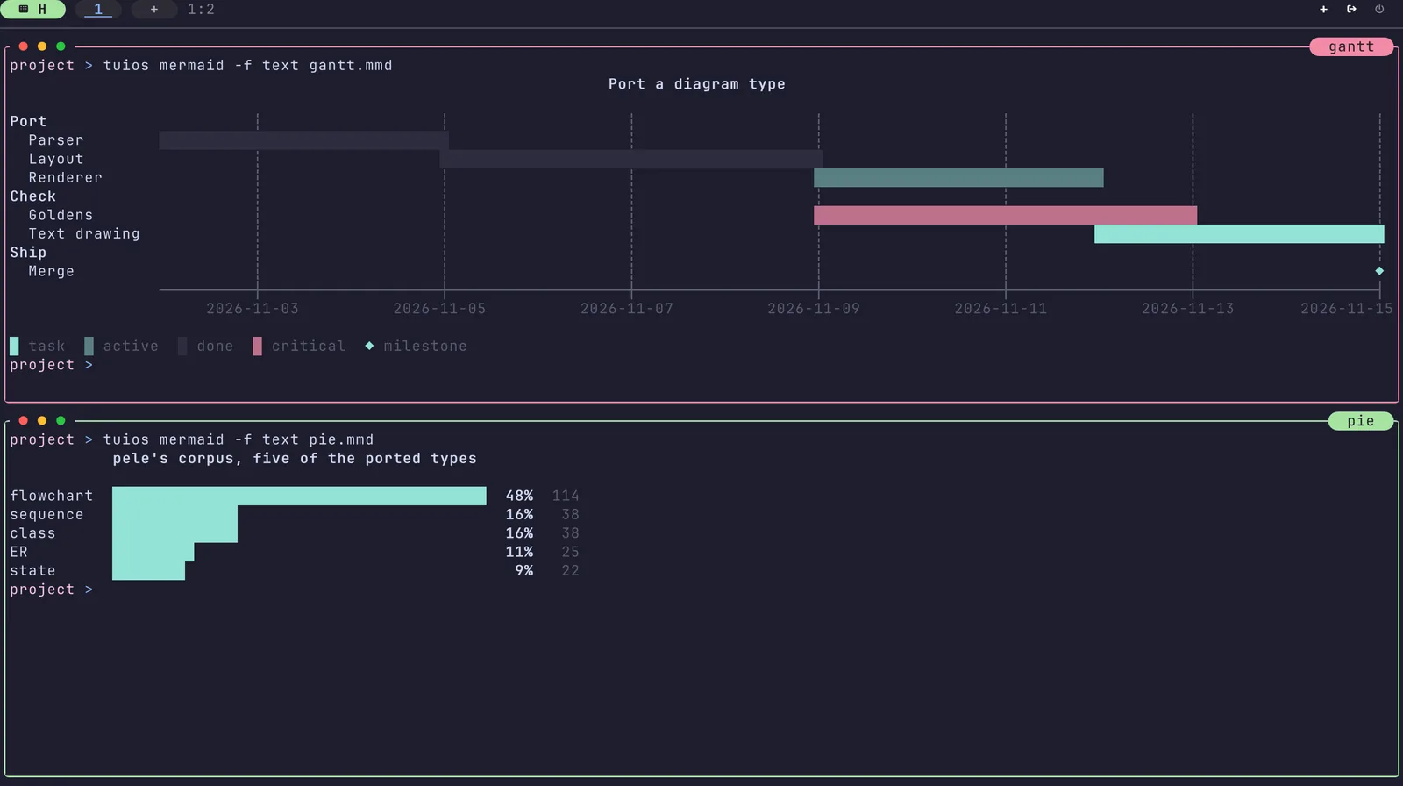Select the pink Goldens critical bar

1005,215
